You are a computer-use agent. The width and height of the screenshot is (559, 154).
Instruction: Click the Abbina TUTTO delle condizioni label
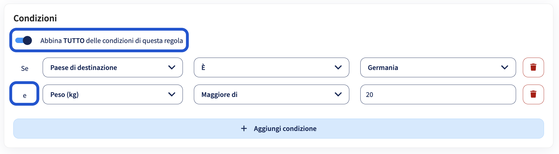click(112, 41)
